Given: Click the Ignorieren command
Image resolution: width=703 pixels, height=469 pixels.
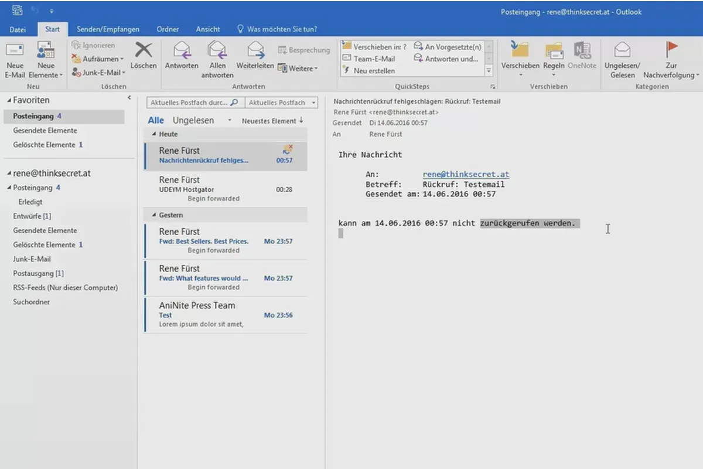Looking at the screenshot, I should pyautogui.click(x=93, y=45).
